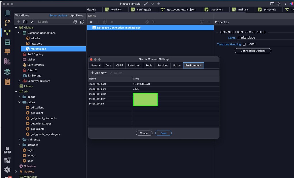Click the refresh icon in Workflows toolbar
294x178 pixels.
[82, 22]
